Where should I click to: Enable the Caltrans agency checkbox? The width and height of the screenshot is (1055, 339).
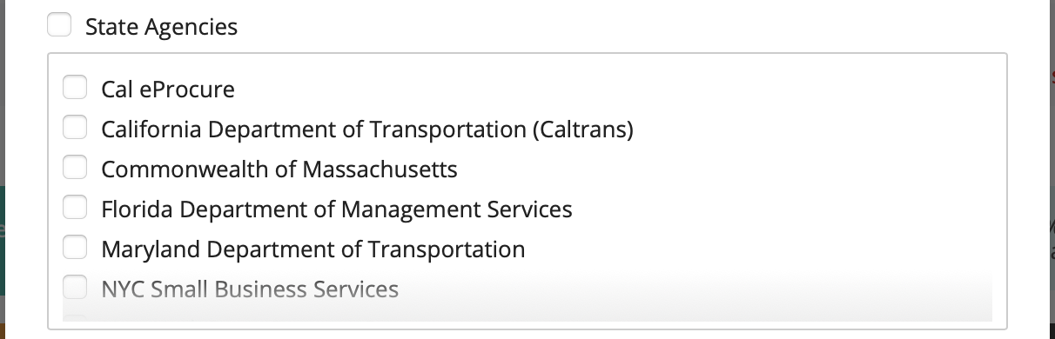76,128
